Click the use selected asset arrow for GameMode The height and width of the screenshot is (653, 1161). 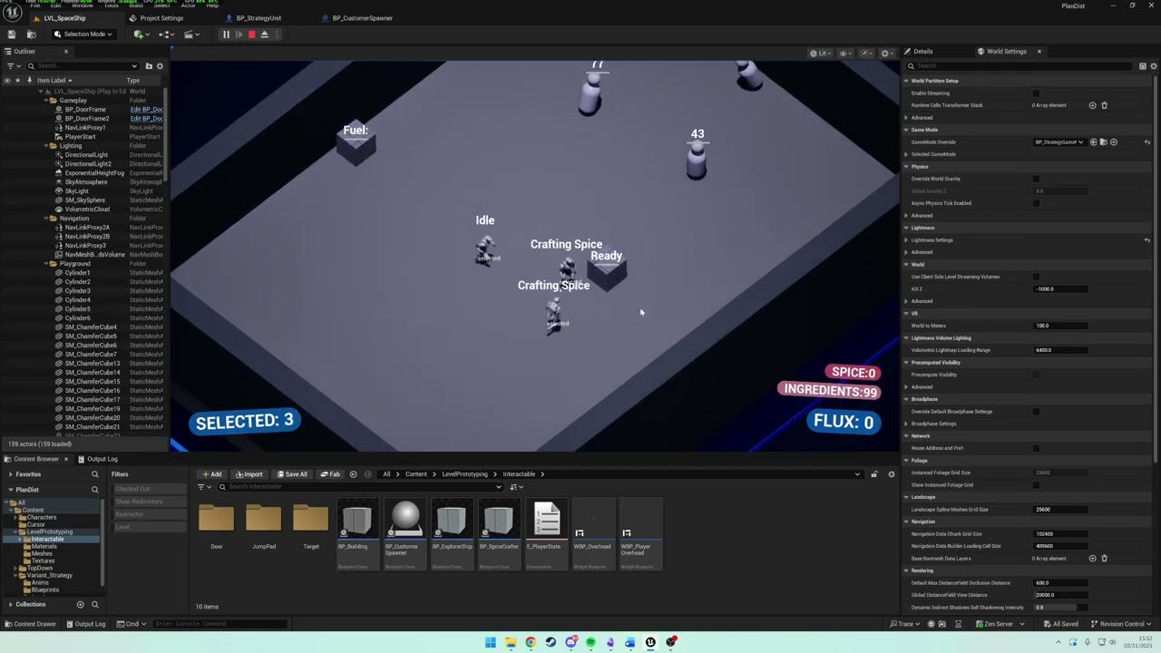(x=1093, y=142)
